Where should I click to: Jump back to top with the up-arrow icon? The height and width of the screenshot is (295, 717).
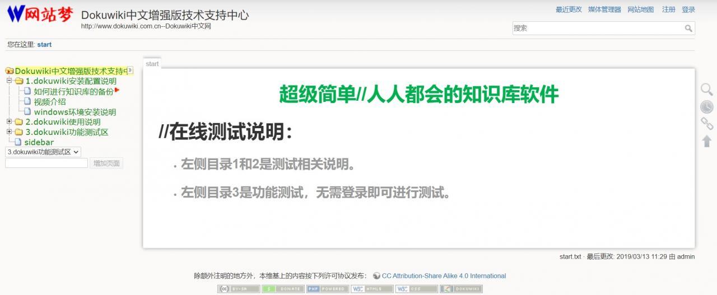click(707, 141)
